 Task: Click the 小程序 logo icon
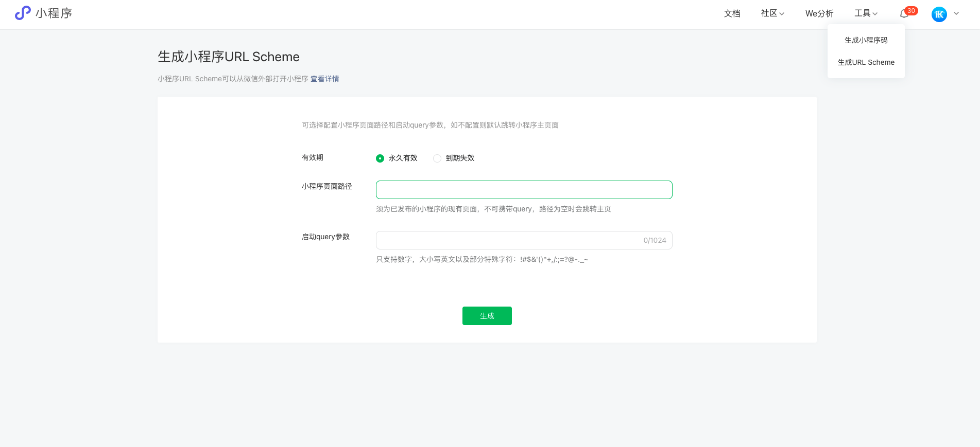pyautogui.click(x=23, y=13)
